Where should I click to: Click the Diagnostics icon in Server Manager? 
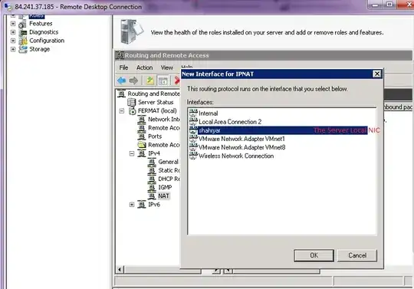click(23, 32)
